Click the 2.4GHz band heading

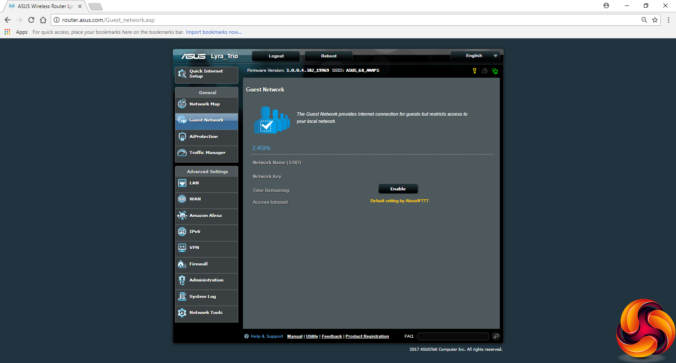tap(262, 148)
